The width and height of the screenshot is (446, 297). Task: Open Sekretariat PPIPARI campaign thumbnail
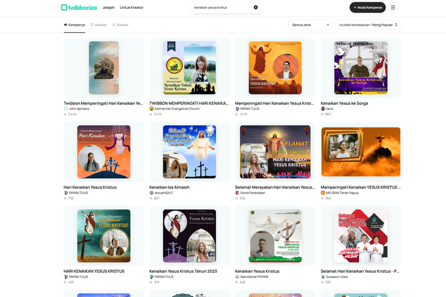pyautogui.click(x=275, y=236)
